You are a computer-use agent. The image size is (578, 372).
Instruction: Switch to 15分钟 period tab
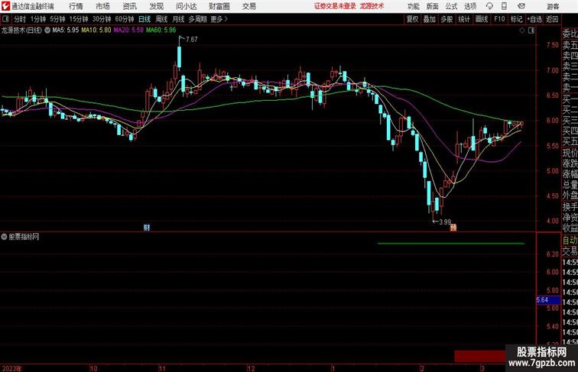[79, 19]
